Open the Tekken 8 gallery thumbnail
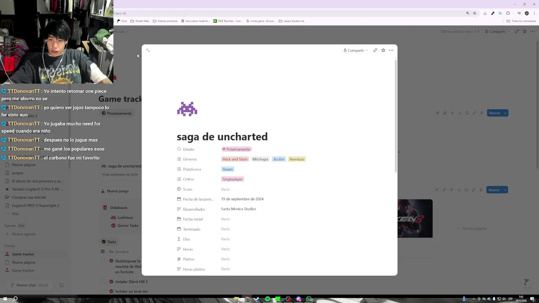 coord(415,218)
